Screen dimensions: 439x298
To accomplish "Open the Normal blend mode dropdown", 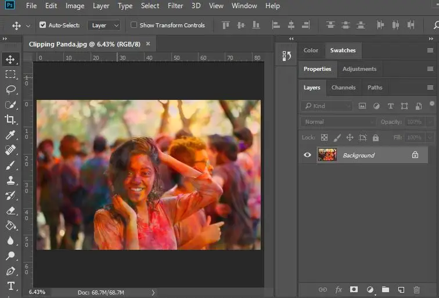I will pyautogui.click(x=339, y=122).
